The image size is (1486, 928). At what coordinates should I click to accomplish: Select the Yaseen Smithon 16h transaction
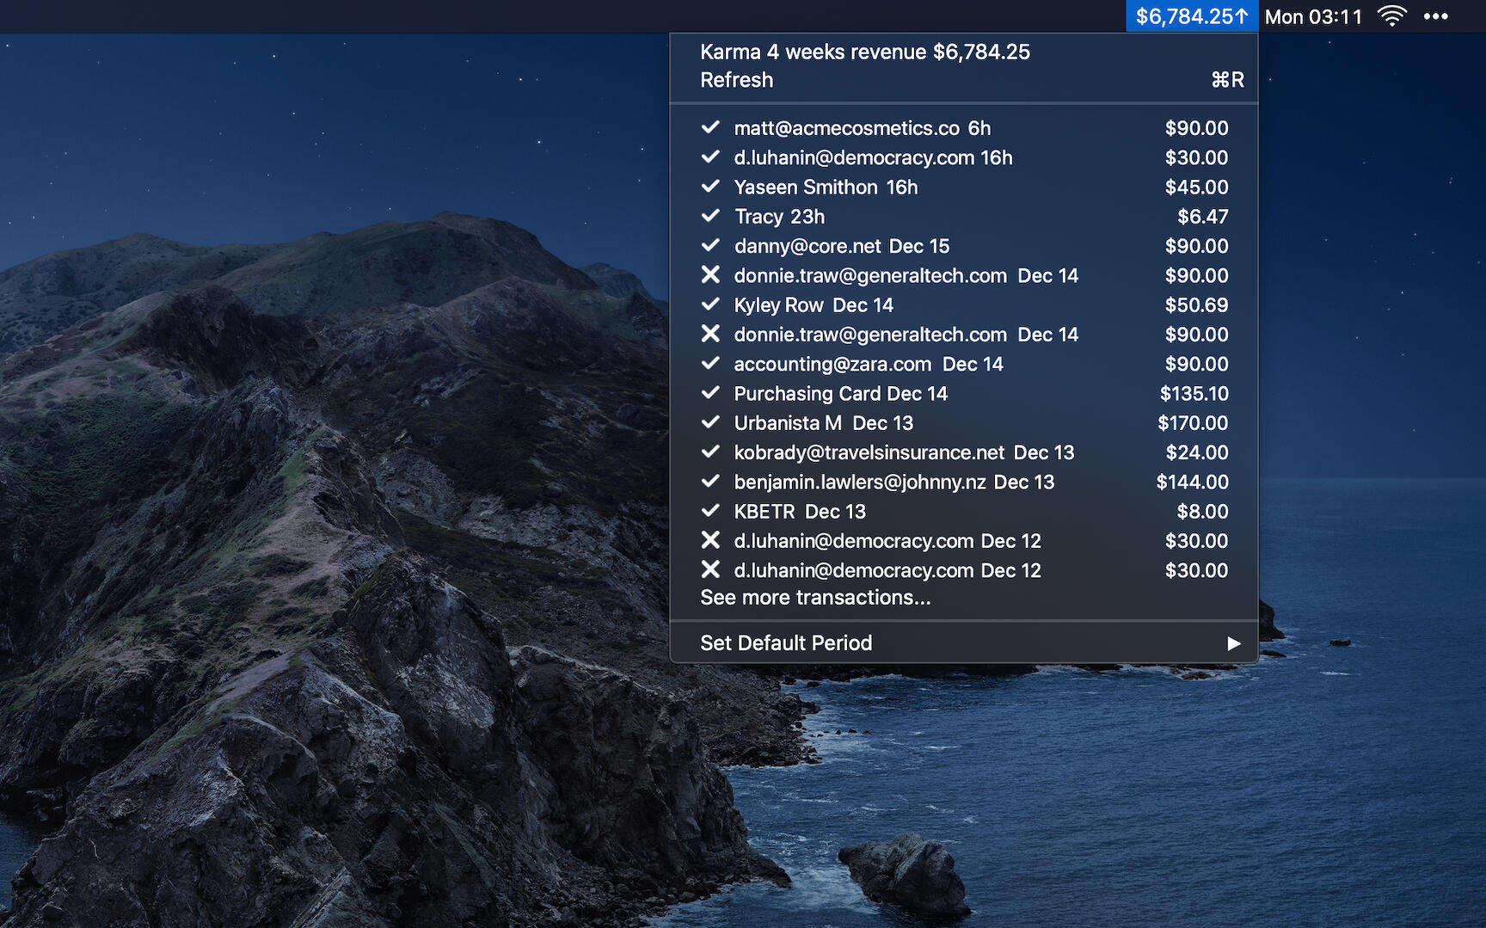(826, 187)
